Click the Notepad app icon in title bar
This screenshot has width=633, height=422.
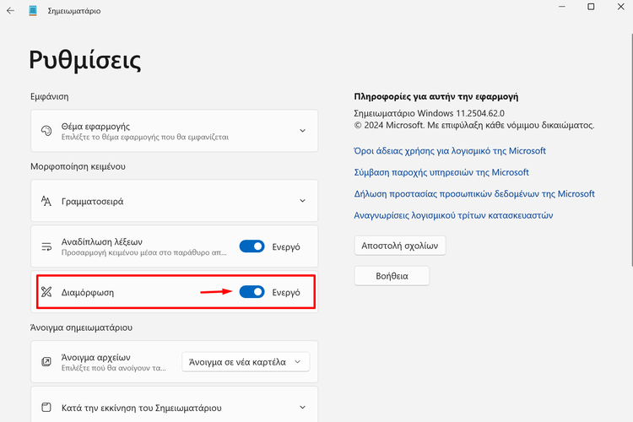tap(33, 11)
